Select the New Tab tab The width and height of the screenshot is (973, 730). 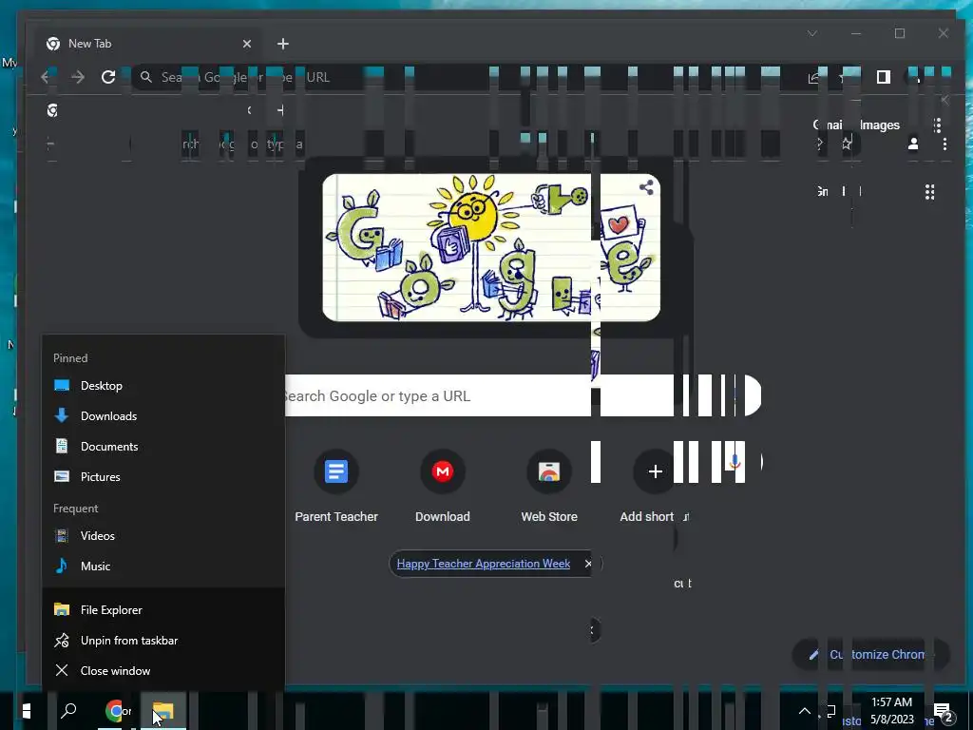click(x=147, y=44)
